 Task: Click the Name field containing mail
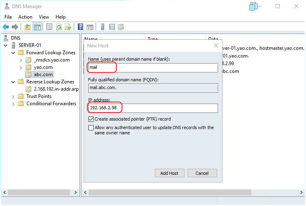tap(153, 68)
